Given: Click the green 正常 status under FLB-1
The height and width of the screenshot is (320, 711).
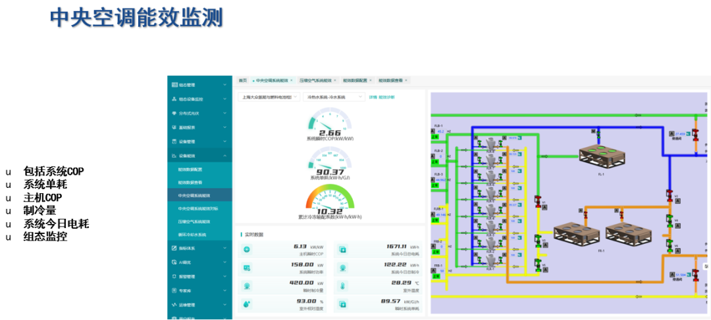Looking at the screenshot, I should click(x=436, y=137).
